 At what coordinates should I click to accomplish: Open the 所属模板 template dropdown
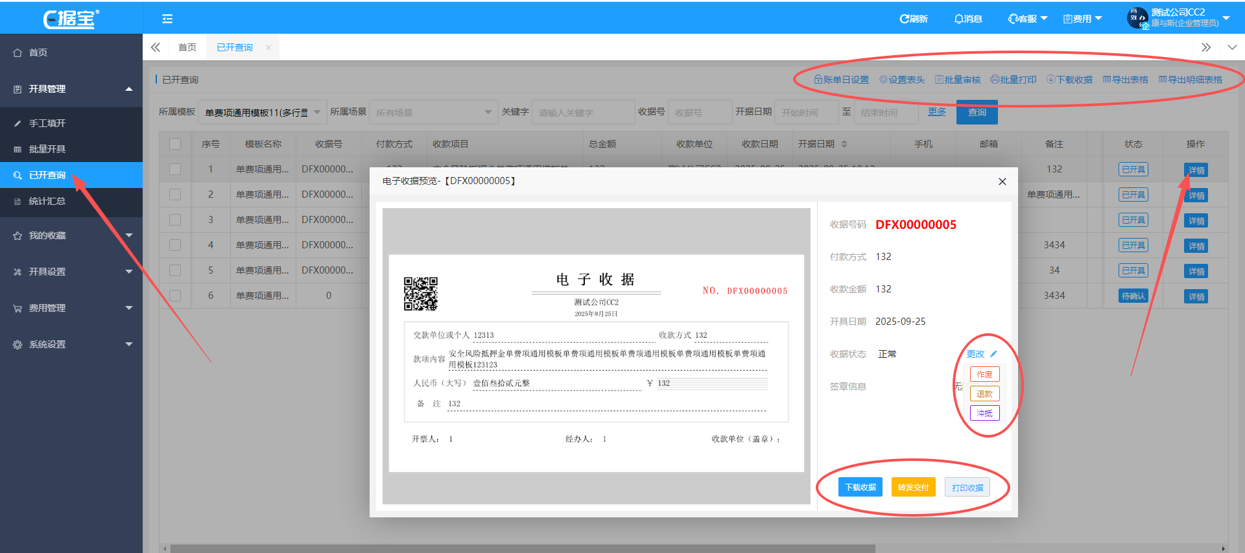[x=262, y=112]
